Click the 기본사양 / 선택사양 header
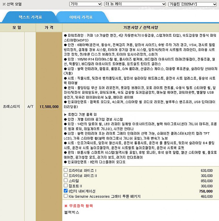 point(140,27)
